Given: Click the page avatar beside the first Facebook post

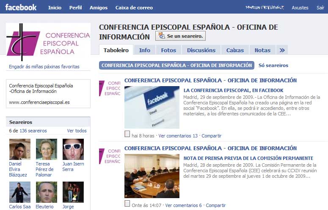Looking at the screenshot, I should pyautogui.click(x=110, y=88).
